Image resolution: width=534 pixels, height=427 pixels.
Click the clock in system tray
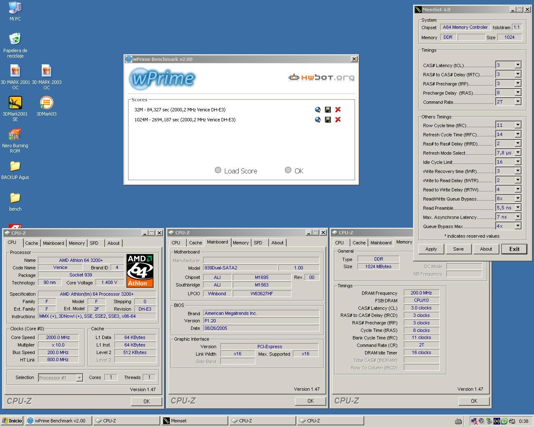(x=523, y=421)
